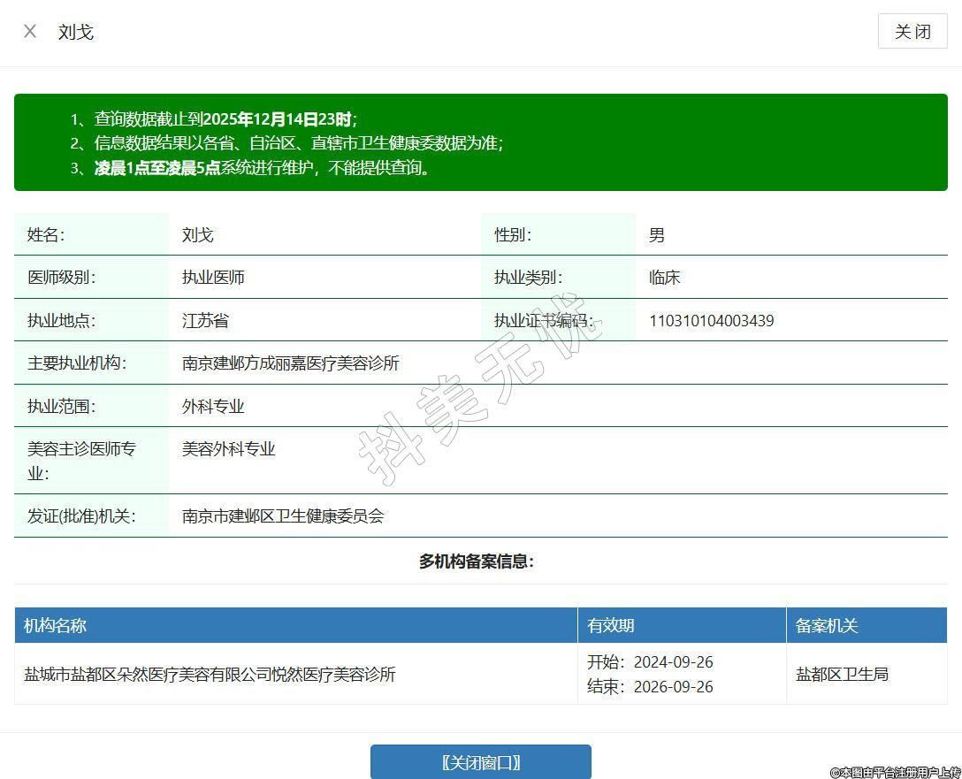Click the start date 2024-09-26
This screenshot has height=779, width=962.
tap(673, 661)
